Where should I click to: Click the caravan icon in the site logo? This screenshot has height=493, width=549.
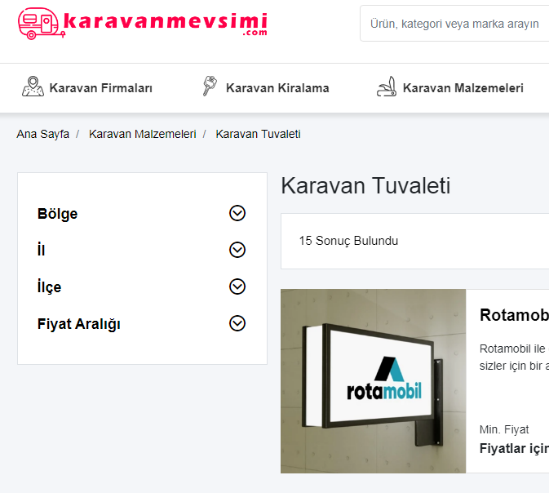pos(38,24)
